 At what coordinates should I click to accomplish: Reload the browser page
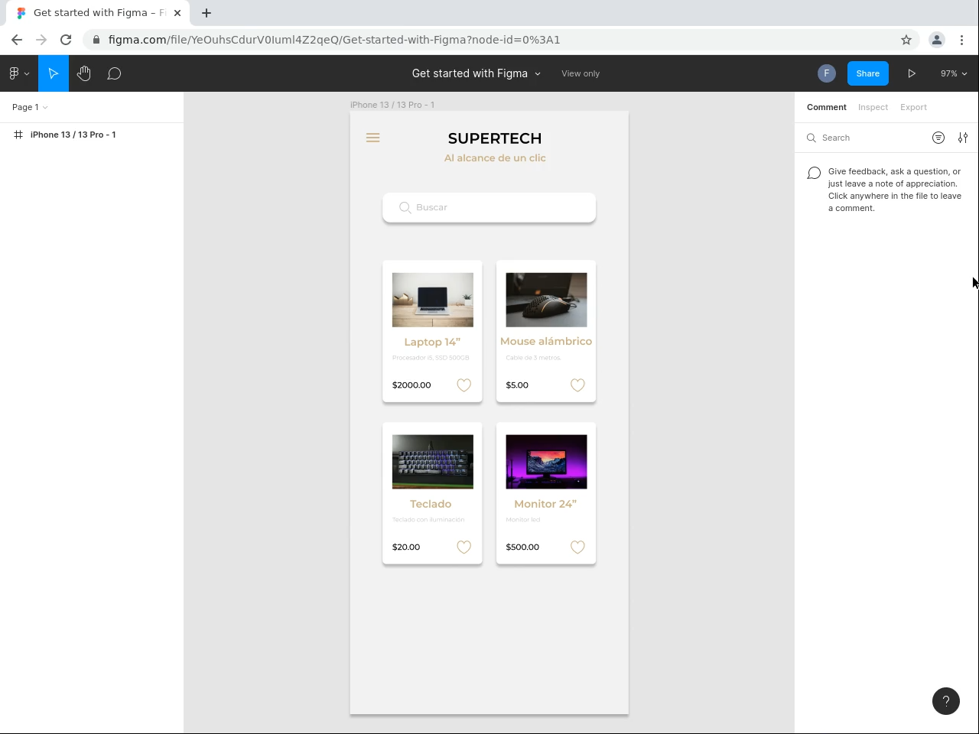click(66, 40)
